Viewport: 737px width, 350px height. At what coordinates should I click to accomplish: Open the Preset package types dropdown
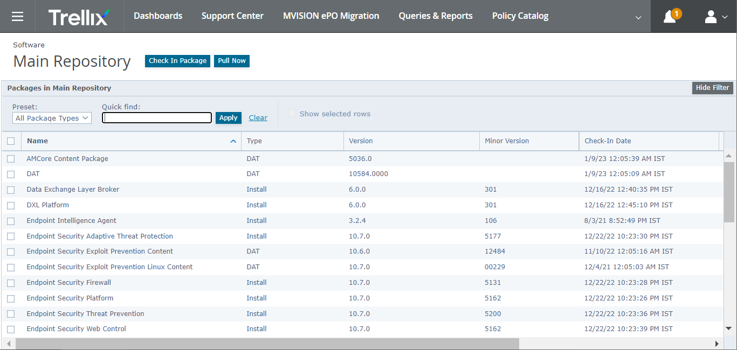point(52,118)
